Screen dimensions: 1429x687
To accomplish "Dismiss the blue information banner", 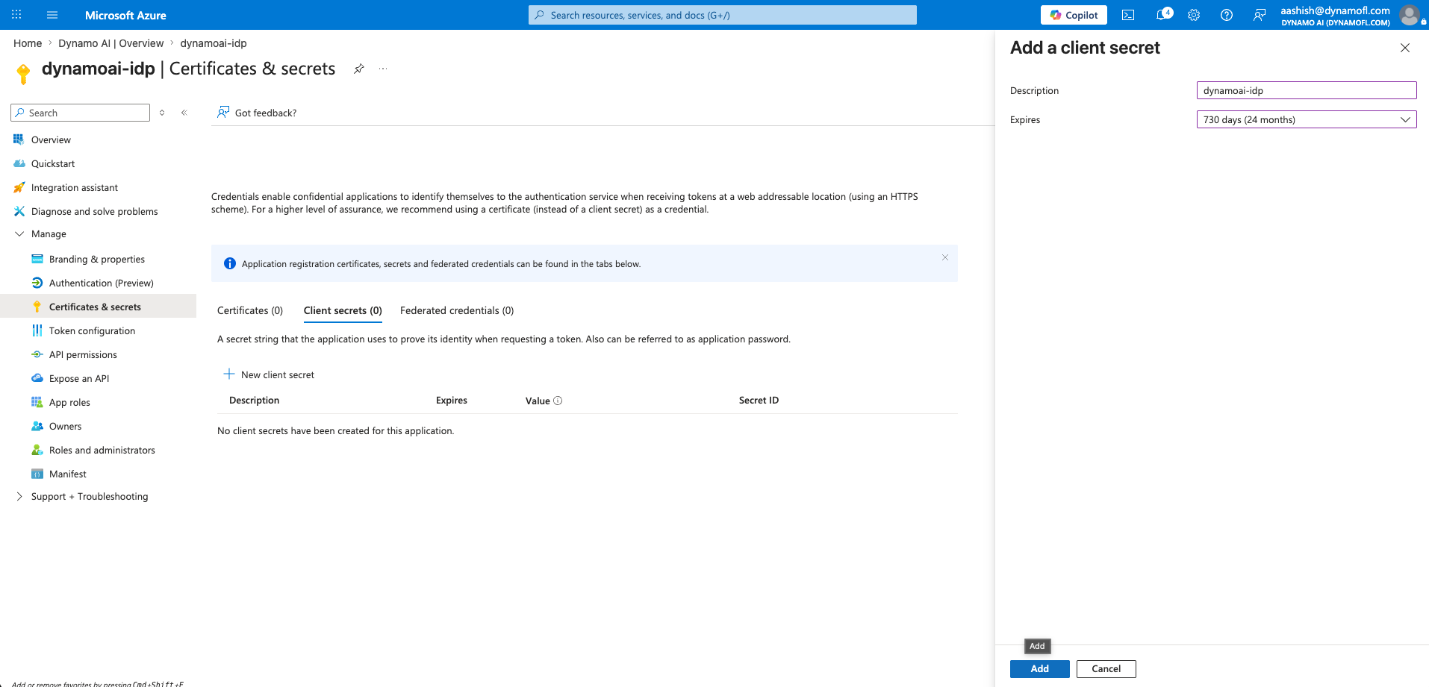I will pos(945,257).
